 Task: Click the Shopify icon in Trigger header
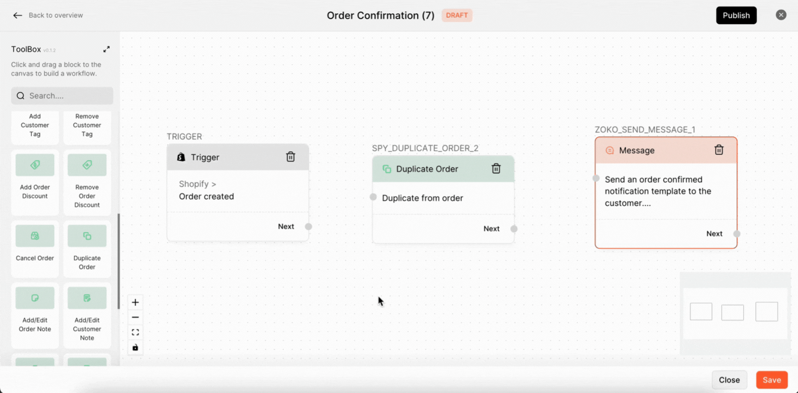[181, 157]
